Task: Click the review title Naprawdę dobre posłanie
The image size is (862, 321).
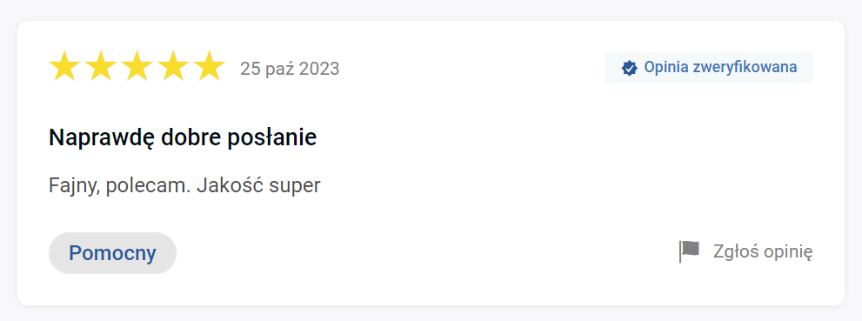Action: point(183,137)
